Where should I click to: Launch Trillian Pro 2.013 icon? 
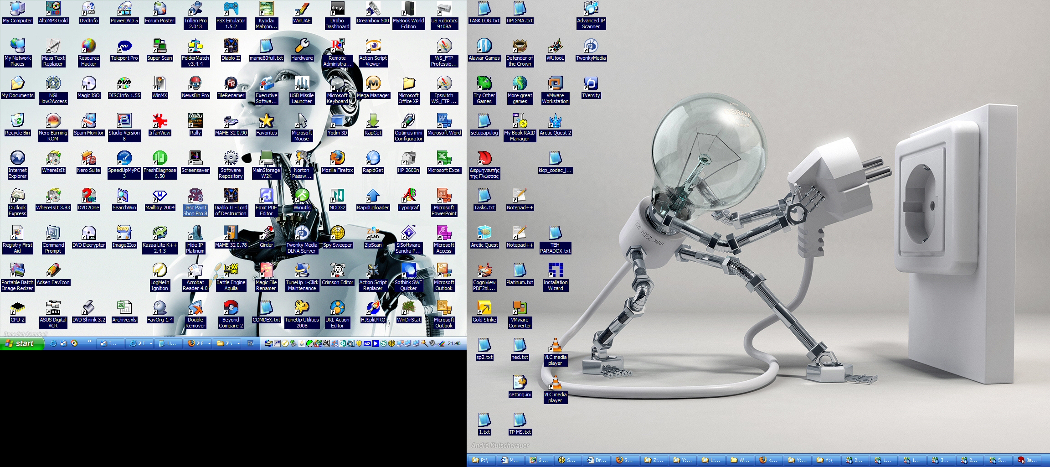pos(195,16)
